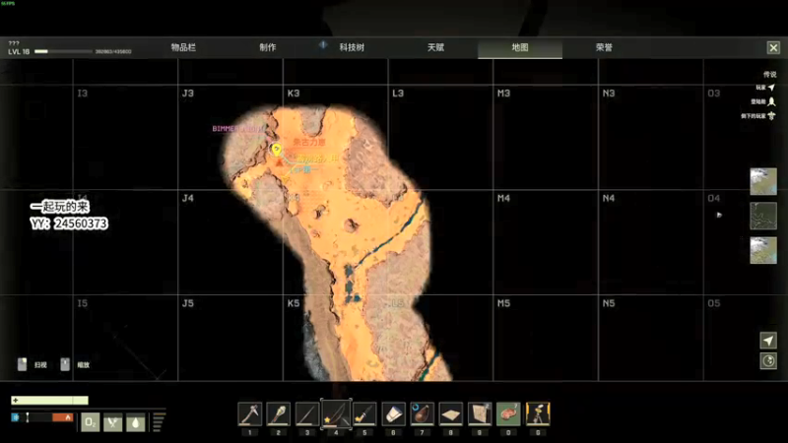Select the waterskin in hotbar slot 7
This screenshot has width=788, height=443.
click(423, 414)
